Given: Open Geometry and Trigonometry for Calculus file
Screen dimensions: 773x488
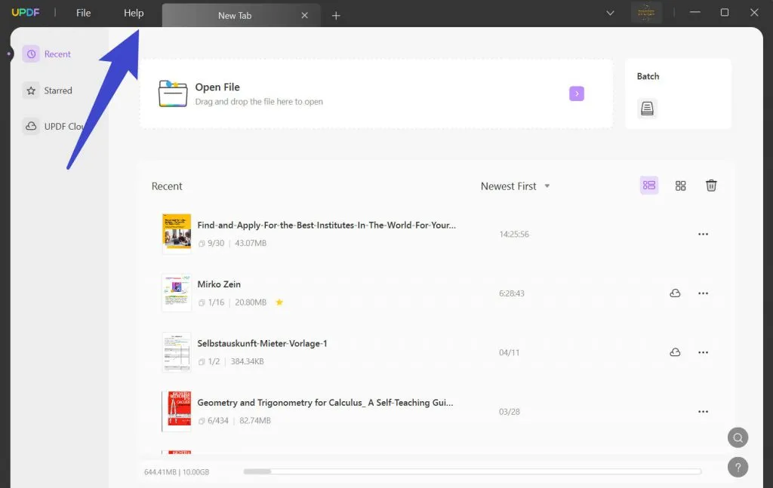Looking at the screenshot, I should click(325, 402).
